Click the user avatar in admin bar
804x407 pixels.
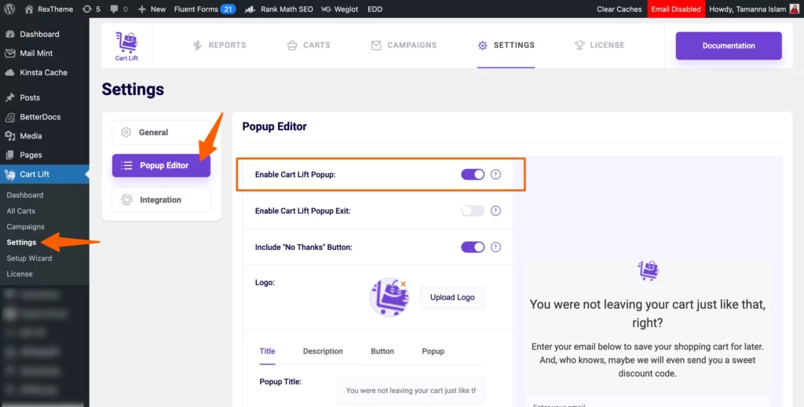(x=794, y=9)
